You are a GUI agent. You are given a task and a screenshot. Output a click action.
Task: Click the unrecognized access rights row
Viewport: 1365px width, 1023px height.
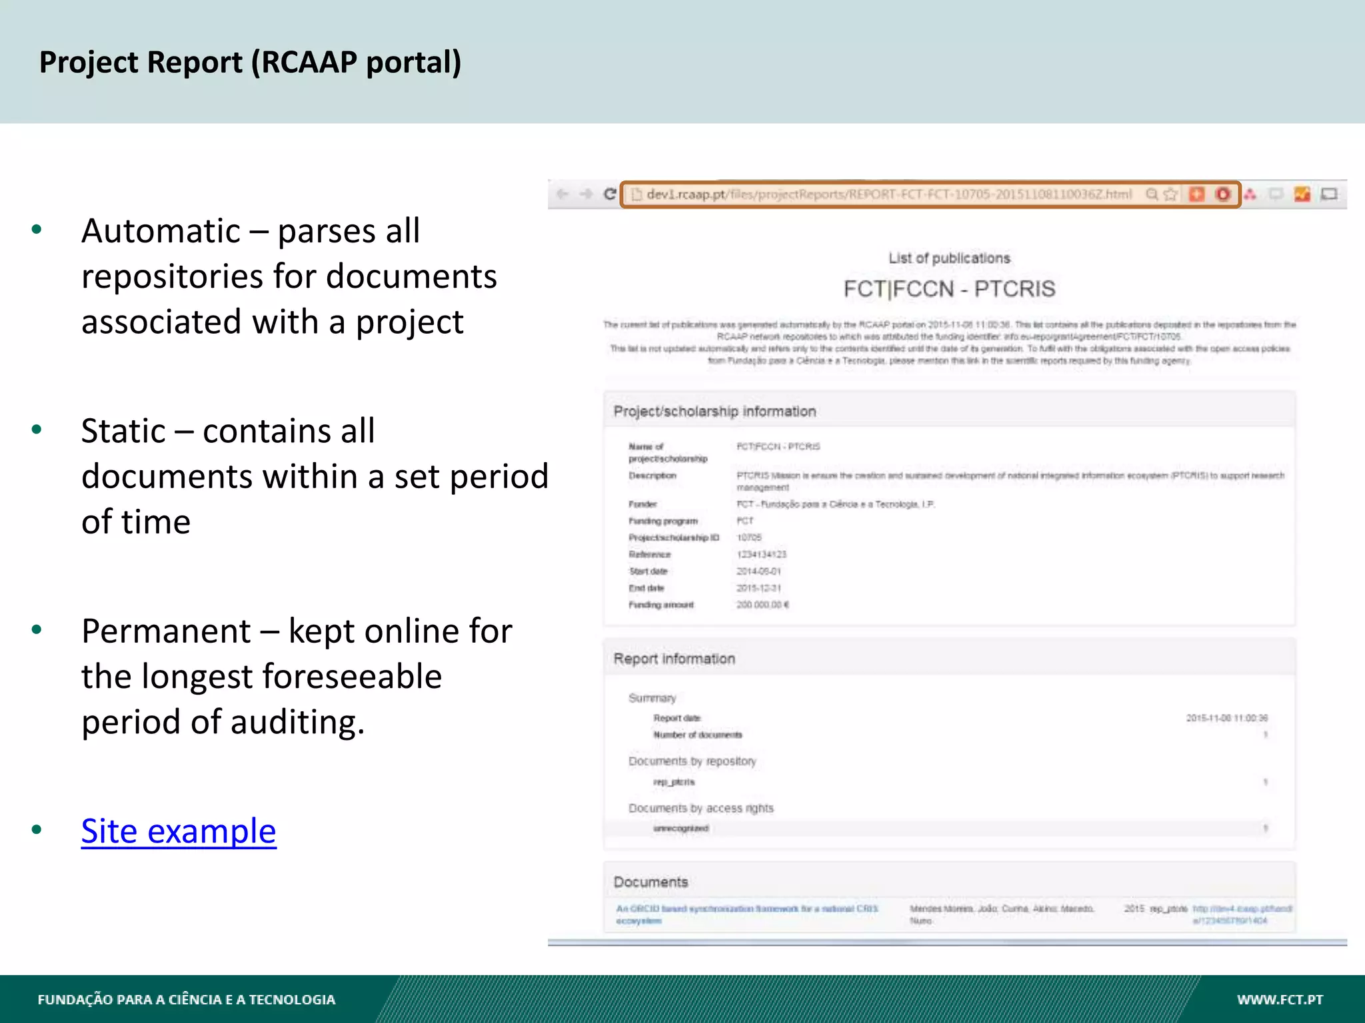[949, 829]
